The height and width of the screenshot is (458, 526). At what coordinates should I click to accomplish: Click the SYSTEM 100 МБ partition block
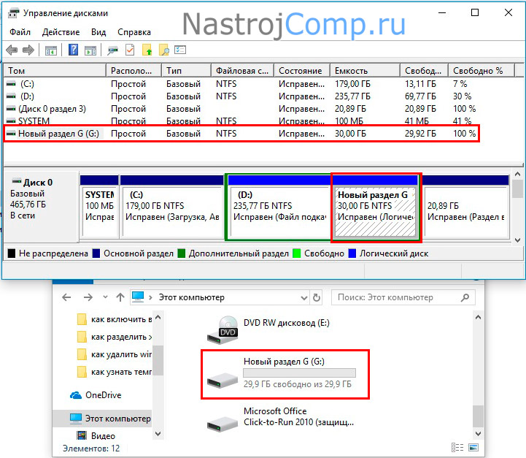99,205
